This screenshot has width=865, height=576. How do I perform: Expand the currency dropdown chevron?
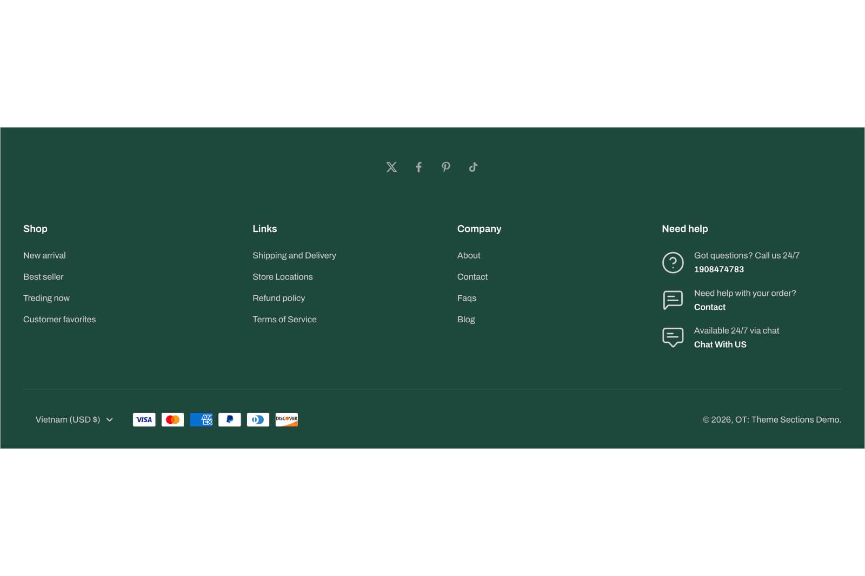click(x=110, y=419)
